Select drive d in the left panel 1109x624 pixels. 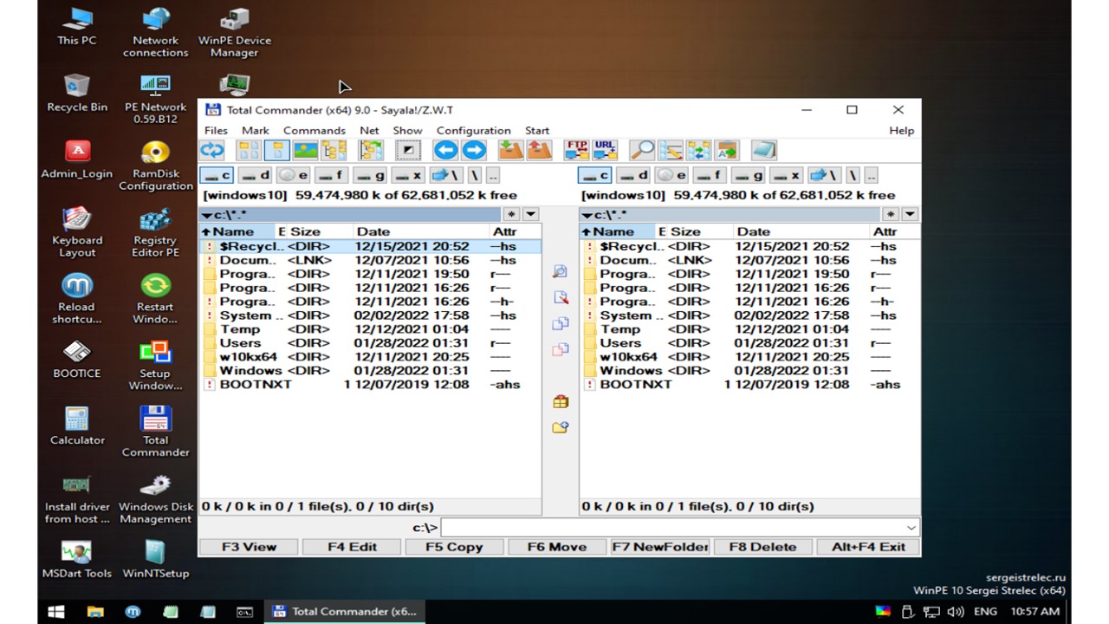255,175
